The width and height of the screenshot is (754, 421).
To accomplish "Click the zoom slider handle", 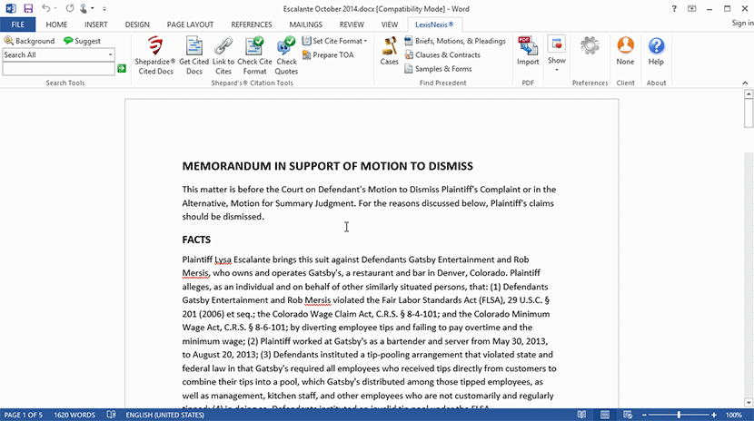I will click(679, 415).
